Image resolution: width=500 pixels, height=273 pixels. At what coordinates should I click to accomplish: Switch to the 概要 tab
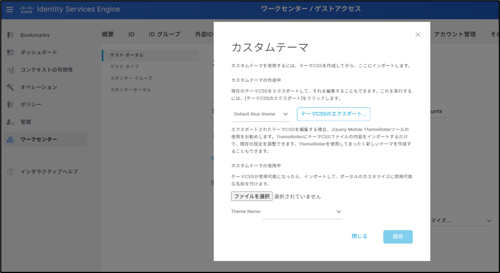108,35
